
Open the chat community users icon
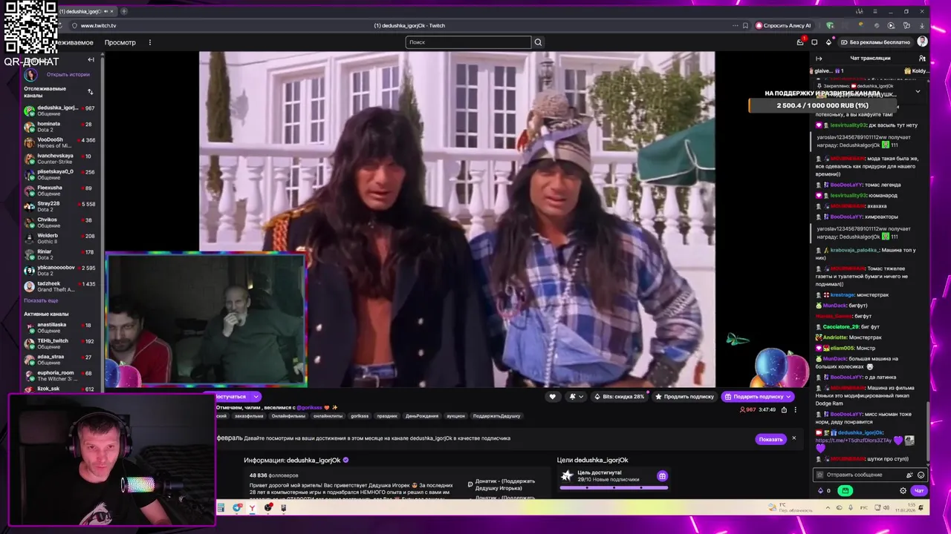click(x=922, y=58)
